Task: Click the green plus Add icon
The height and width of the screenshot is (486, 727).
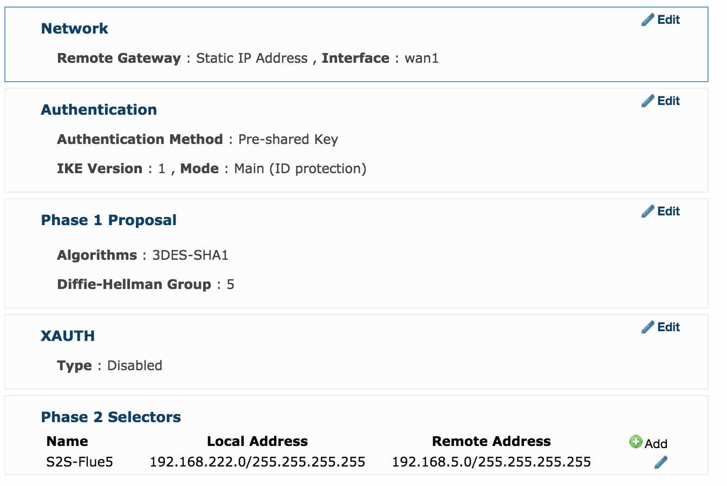Action: click(x=635, y=442)
